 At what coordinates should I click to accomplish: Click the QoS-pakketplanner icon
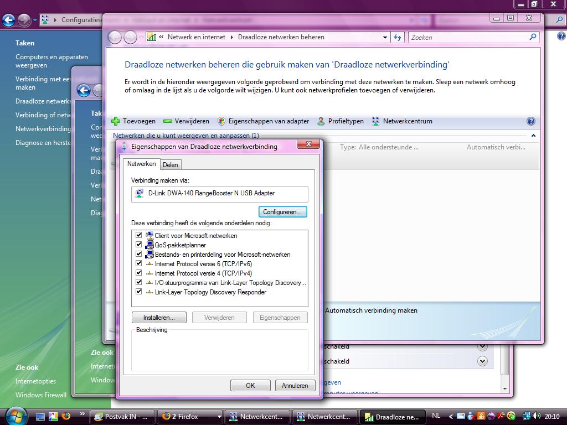[x=150, y=245]
